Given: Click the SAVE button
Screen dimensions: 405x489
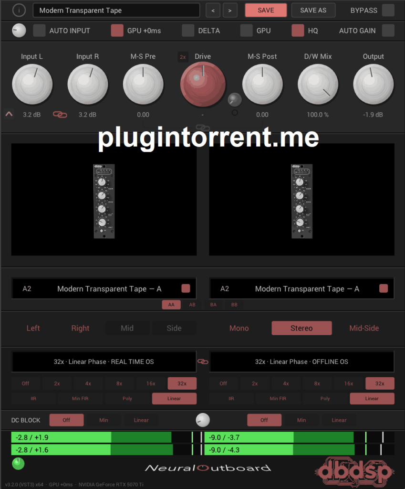Looking at the screenshot, I should (x=266, y=11).
